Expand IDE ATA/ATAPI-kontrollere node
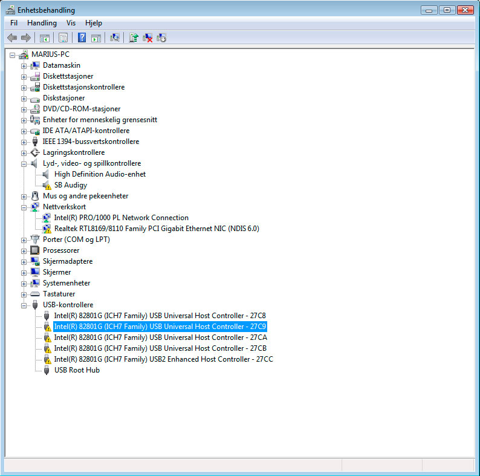The height and width of the screenshot is (476, 480). [x=24, y=131]
